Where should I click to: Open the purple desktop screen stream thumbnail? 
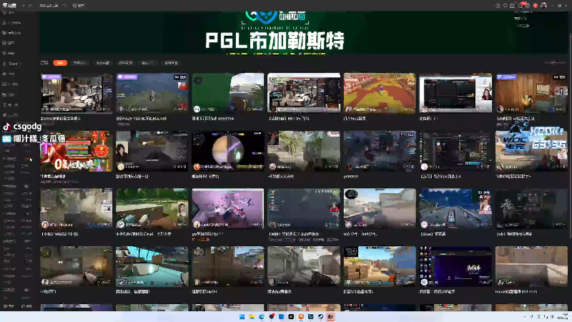click(x=455, y=266)
